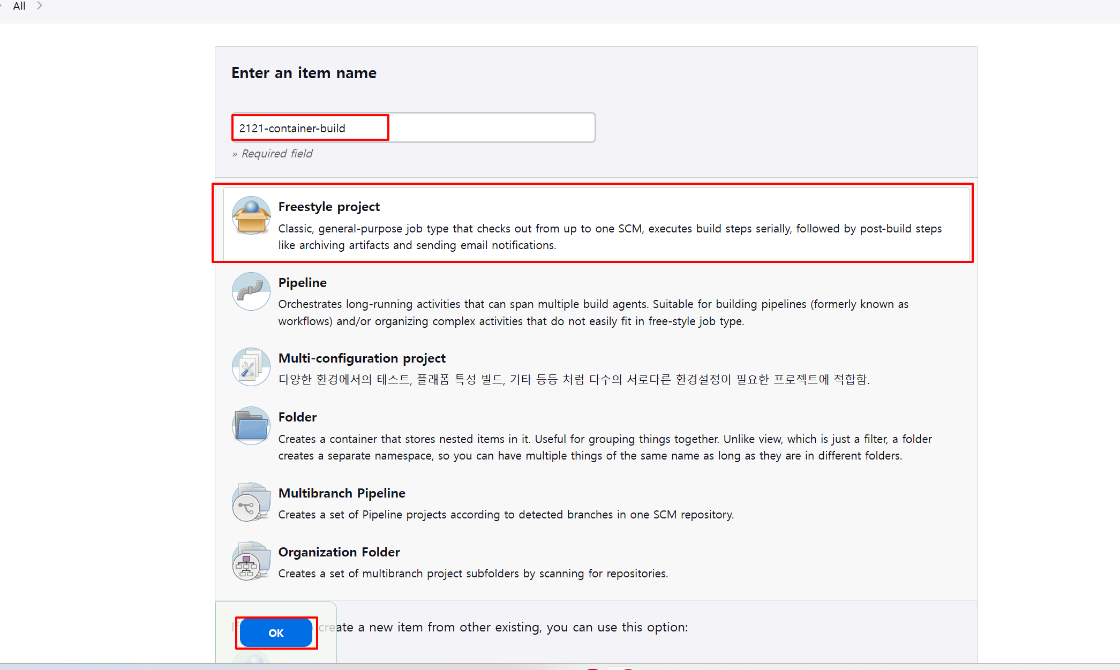The width and height of the screenshot is (1120, 670).
Task: Choose the Pipeline item type
Action: (302, 283)
